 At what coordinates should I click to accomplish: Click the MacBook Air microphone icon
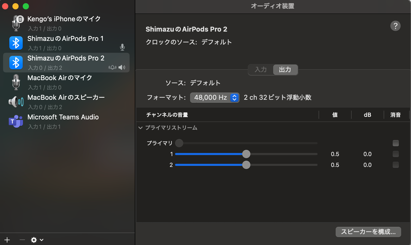point(16,82)
